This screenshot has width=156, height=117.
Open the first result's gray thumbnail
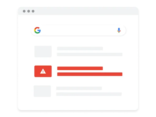[x=43, y=52]
